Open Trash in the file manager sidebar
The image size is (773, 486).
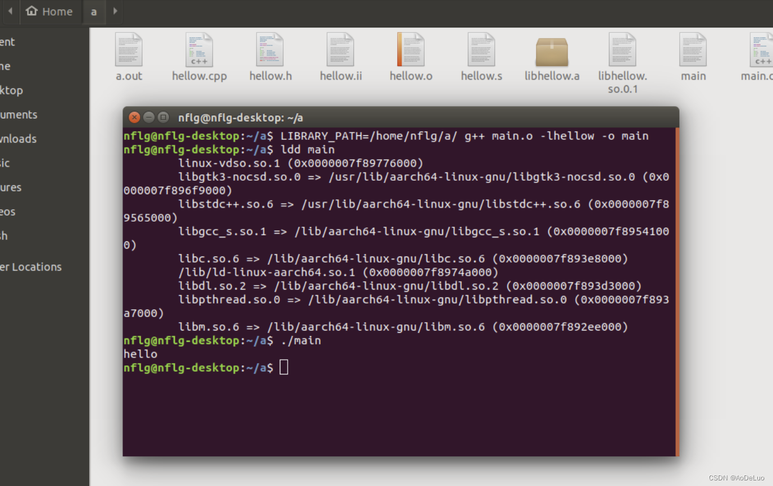[4, 236]
